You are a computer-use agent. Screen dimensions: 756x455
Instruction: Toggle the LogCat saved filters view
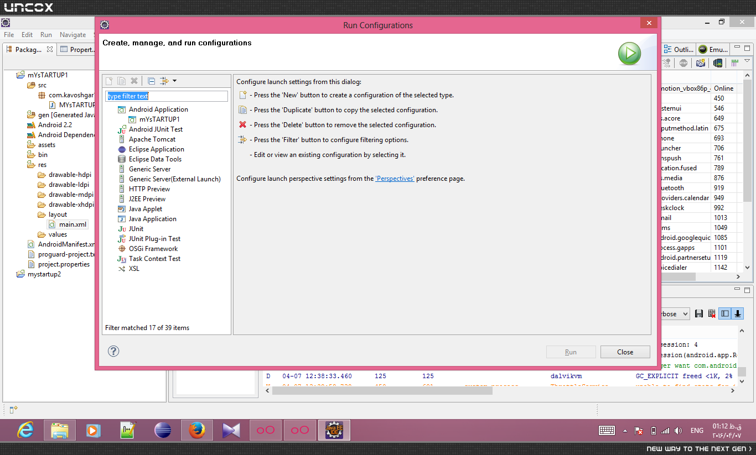[725, 314]
